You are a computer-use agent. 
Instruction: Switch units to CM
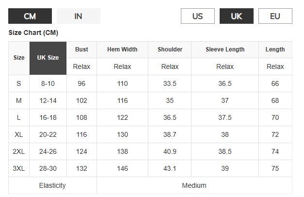click(x=30, y=16)
